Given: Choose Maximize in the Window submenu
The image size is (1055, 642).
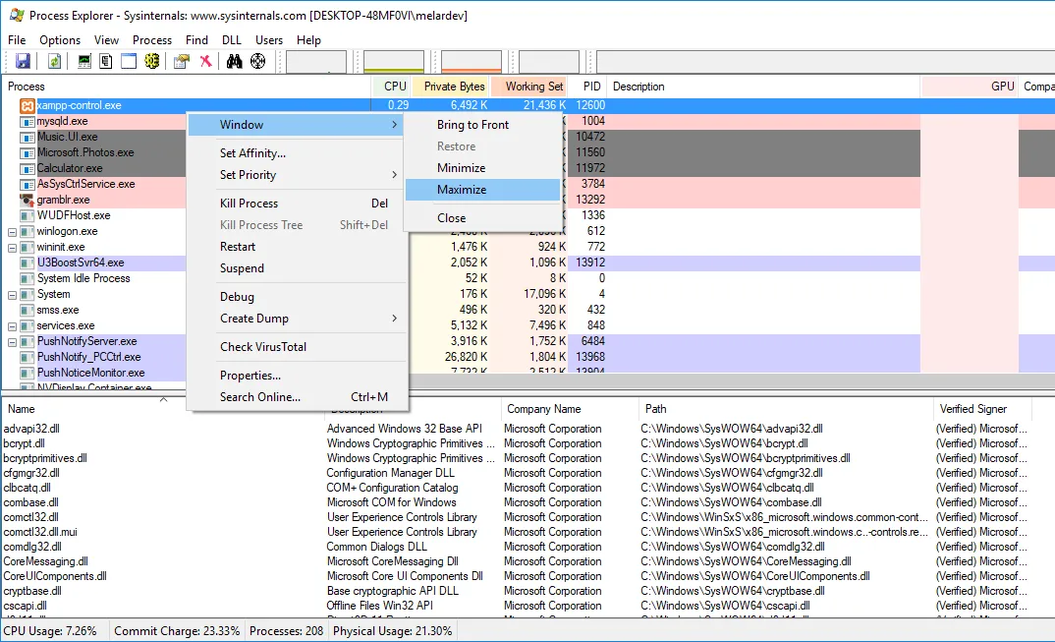Looking at the screenshot, I should click(483, 190).
